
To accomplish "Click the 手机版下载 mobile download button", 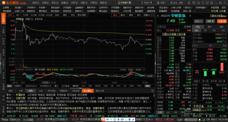I will tap(125, 3).
